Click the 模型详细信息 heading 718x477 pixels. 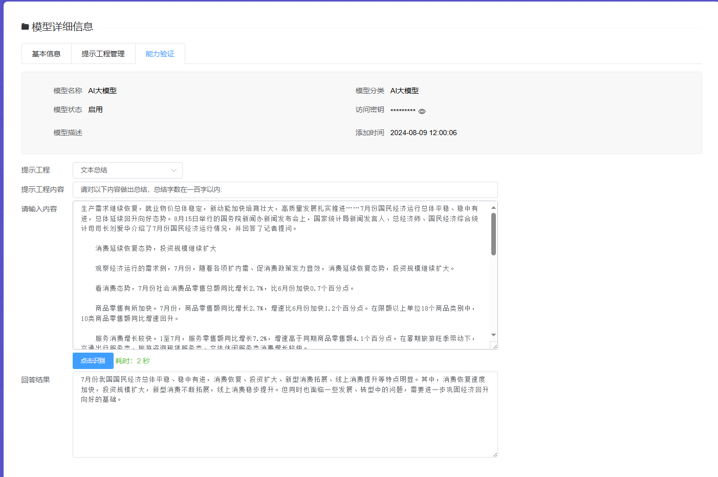coord(62,27)
